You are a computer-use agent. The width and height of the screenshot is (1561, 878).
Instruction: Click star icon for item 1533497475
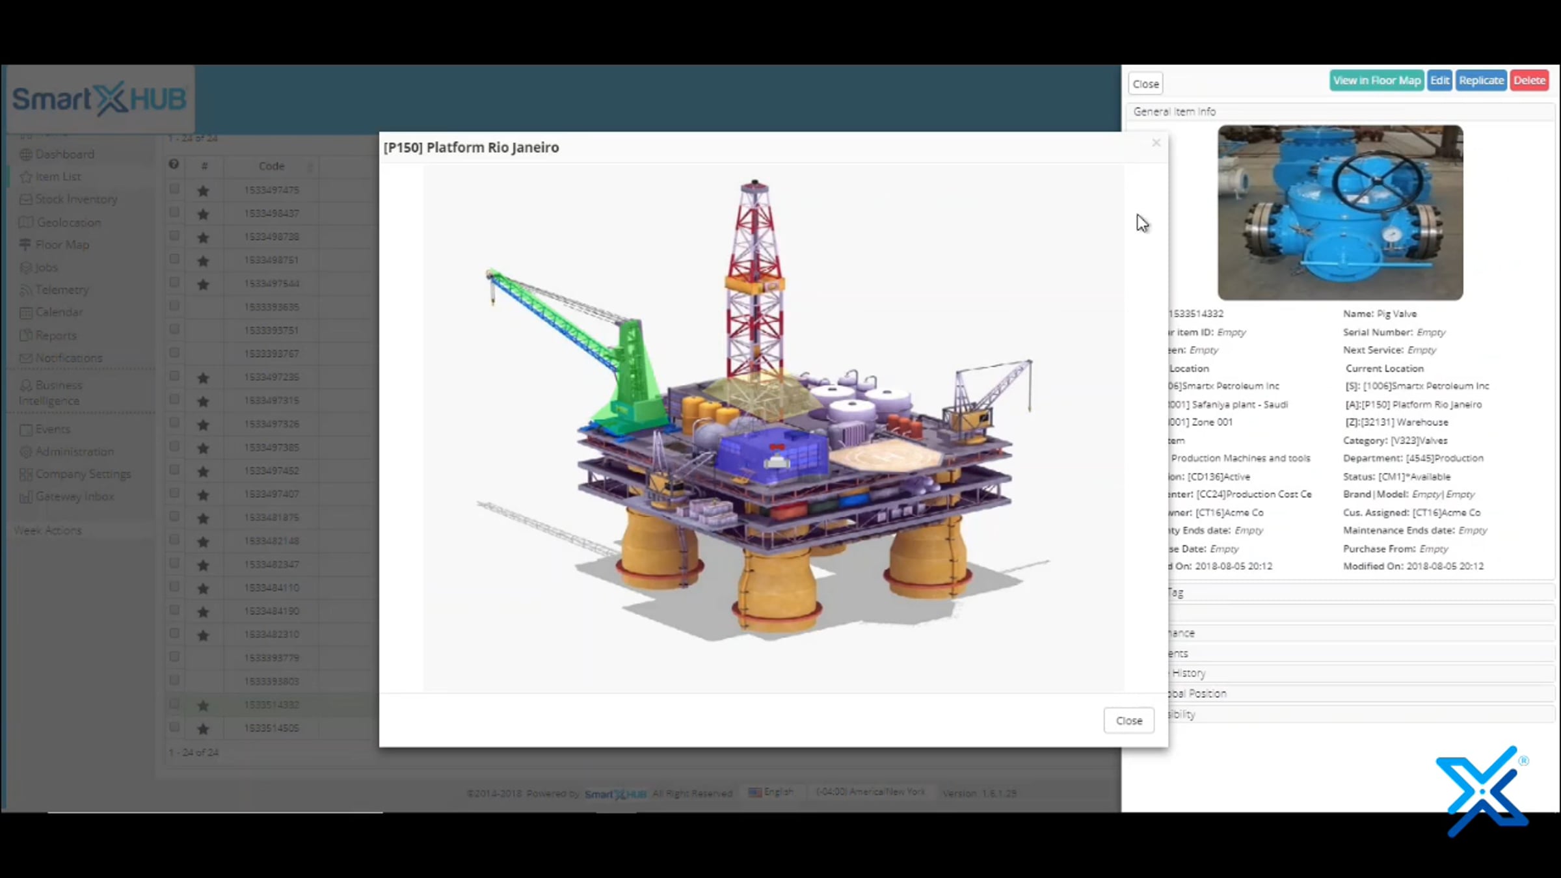point(203,191)
